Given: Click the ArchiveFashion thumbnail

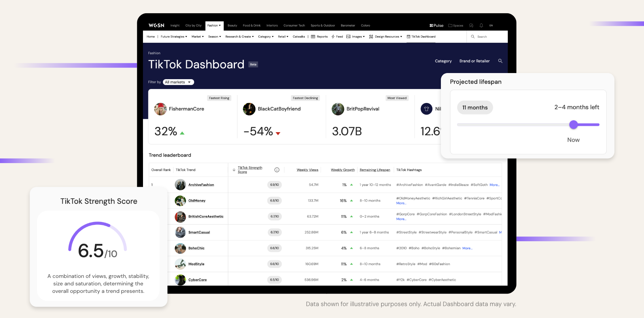Looking at the screenshot, I should tap(180, 185).
